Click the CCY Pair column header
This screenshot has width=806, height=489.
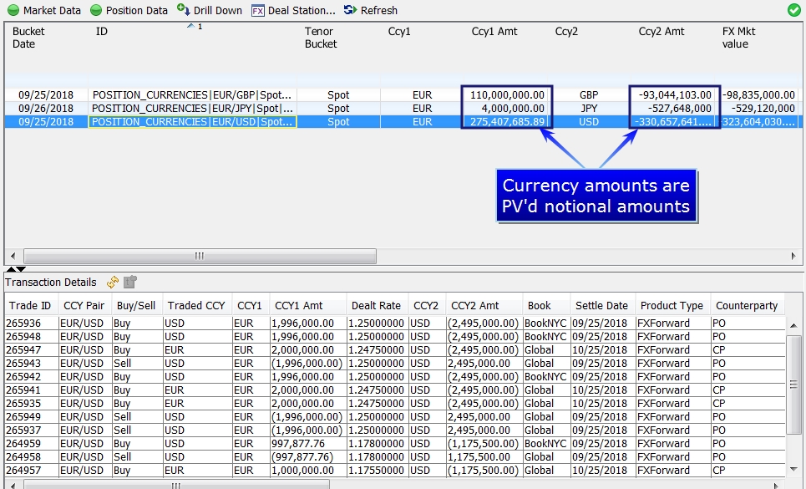pyautogui.click(x=84, y=305)
